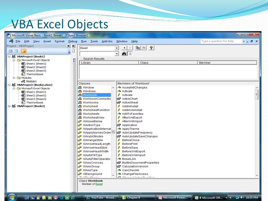Screen dimensions: 268x201
Task: Click Copy to Clipboard icon
Action: 138,48
